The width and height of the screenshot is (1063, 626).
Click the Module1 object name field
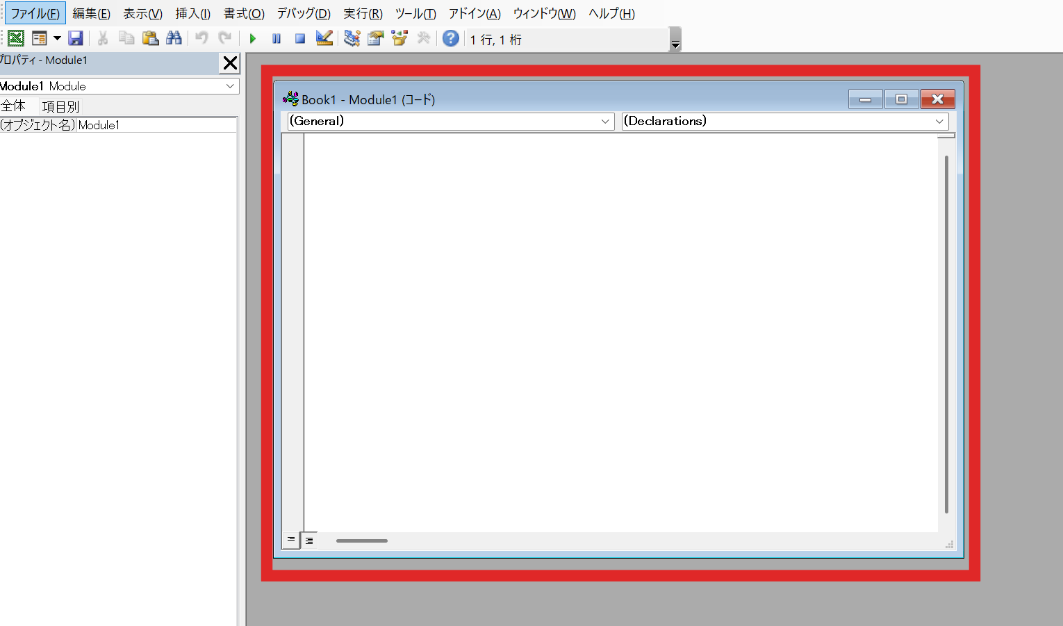click(x=156, y=125)
